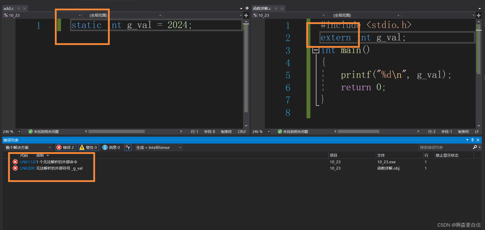Click the LF line ending indicator

[x=477, y=132]
